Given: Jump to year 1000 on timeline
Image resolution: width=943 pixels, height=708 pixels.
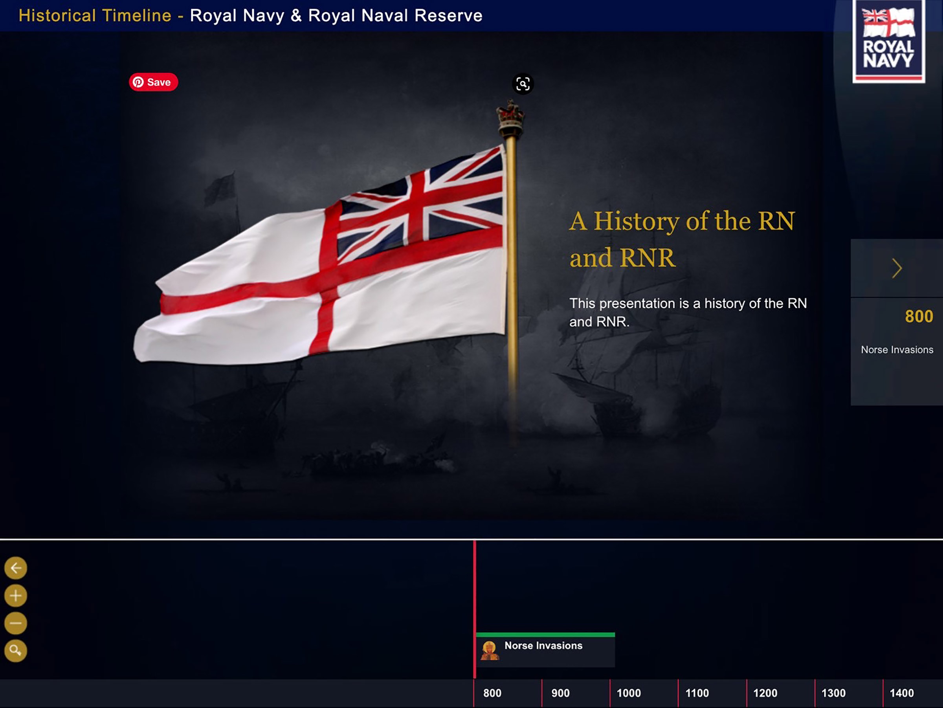Looking at the screenshot, I should tap(628, 693).
